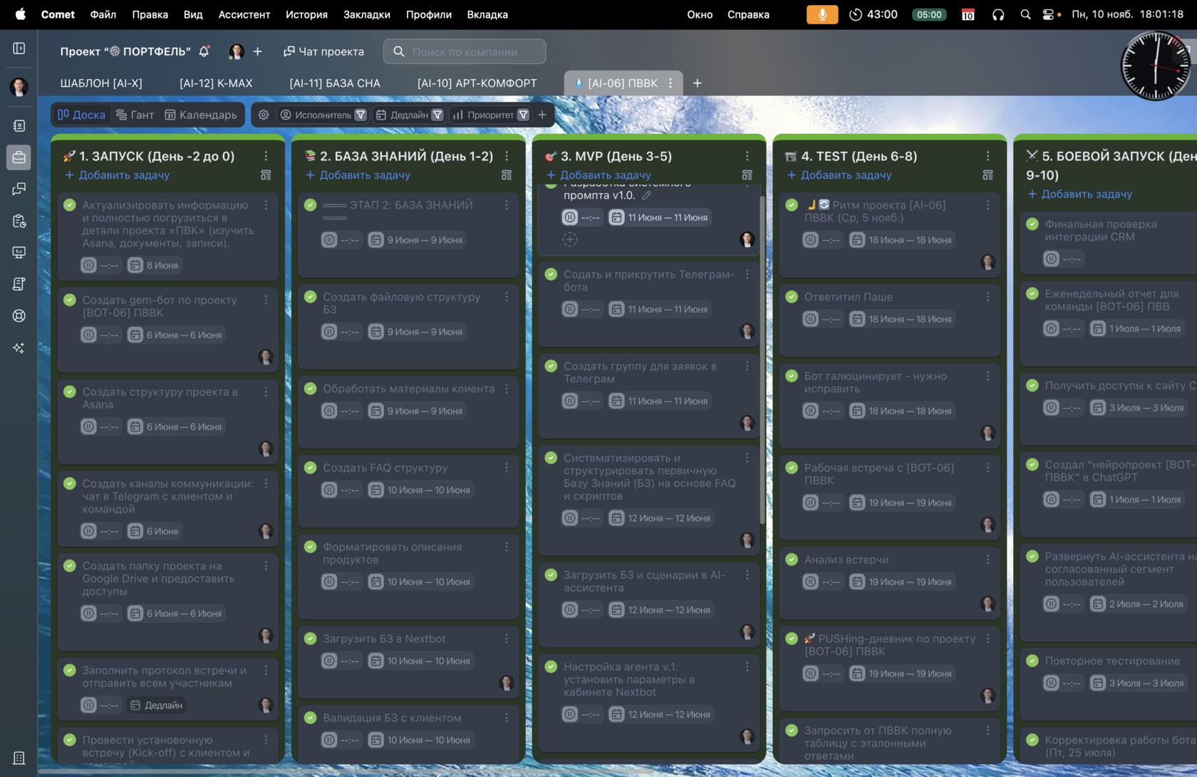Toggle completion of 'Обработать материалы клиента'

(311, 389)
